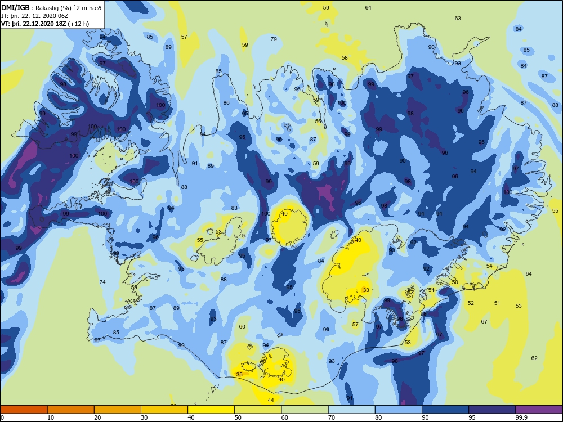
Task: Click the '44' humidity value on map
Action: coord(271,400)
